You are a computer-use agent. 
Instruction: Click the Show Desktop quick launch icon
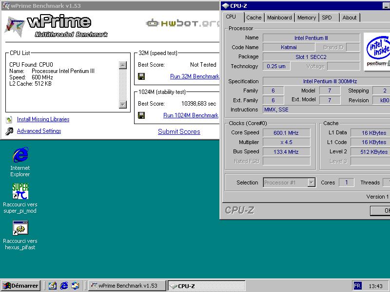pos(53,286)
